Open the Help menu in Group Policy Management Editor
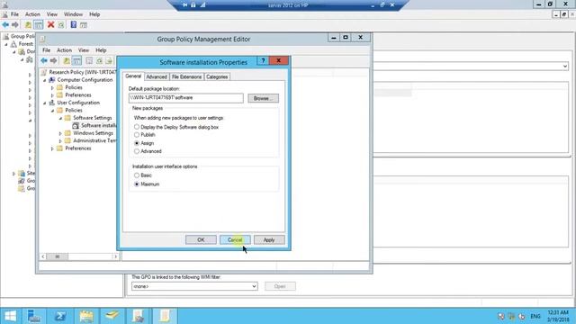Screen dimensions: 576x324 tap(101, 50)
